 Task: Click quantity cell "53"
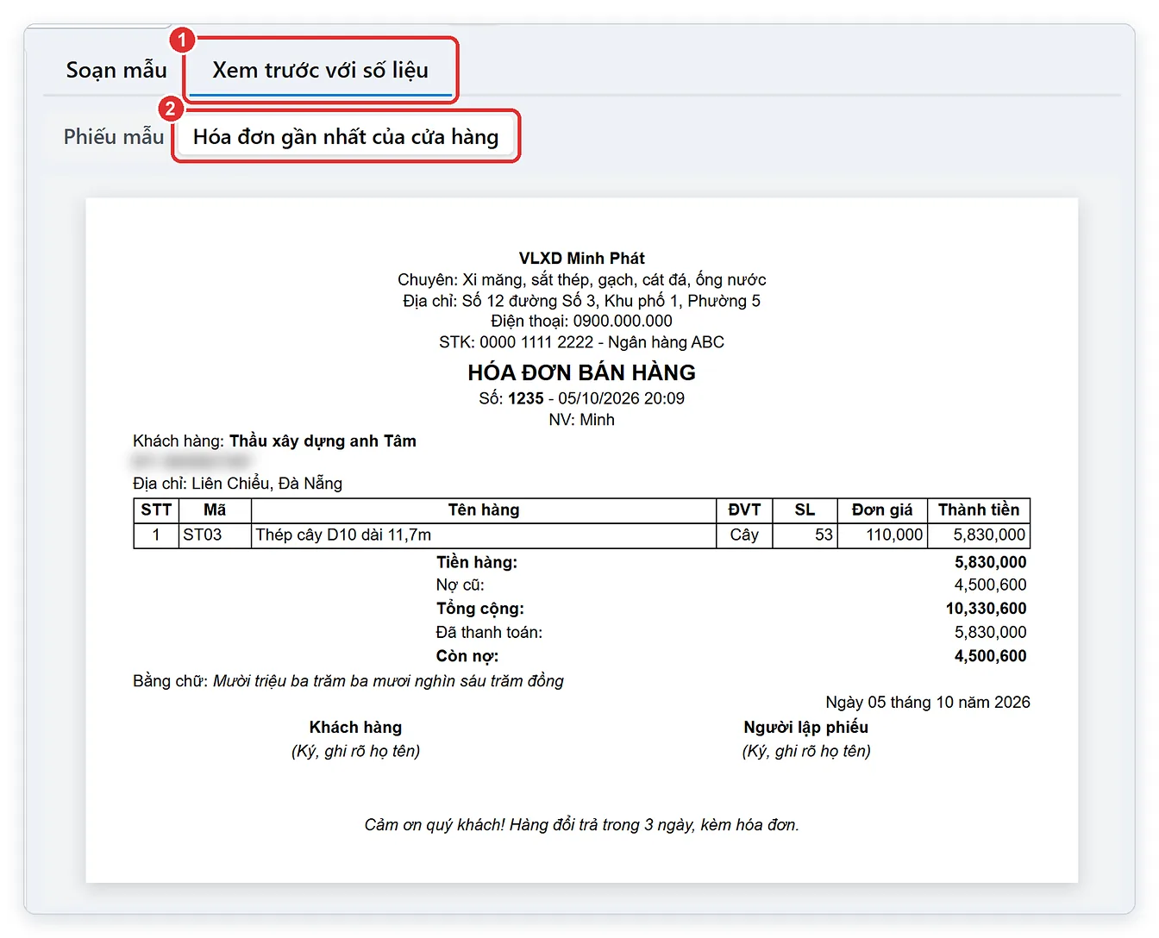805,535
